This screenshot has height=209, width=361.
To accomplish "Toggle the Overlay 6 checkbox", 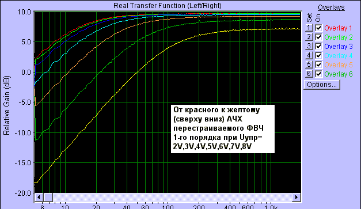I will pyautogui.click(x=318, y=74).
